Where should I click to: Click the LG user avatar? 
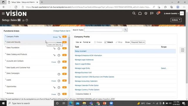[182, 13]
